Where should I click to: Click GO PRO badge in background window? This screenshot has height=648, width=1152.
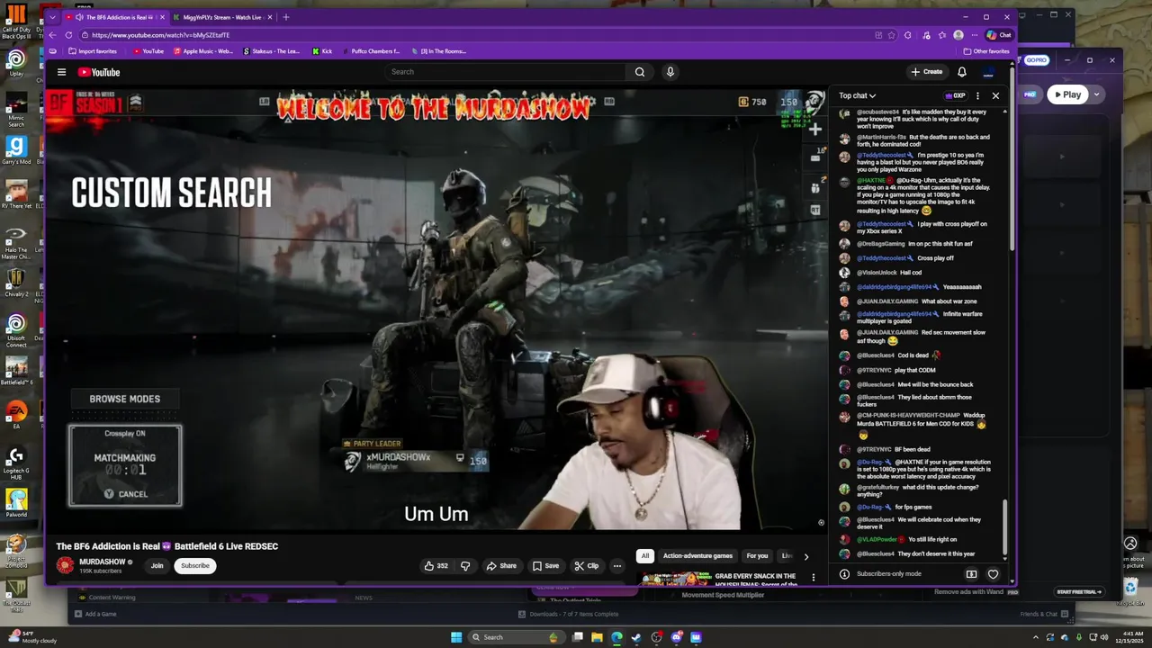pos(1036,60)
